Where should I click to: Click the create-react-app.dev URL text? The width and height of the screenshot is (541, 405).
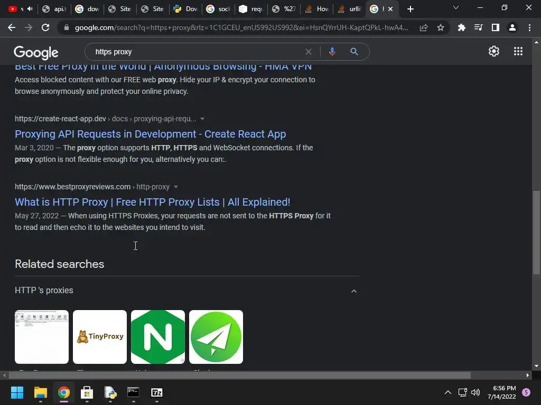pos(60,119)
